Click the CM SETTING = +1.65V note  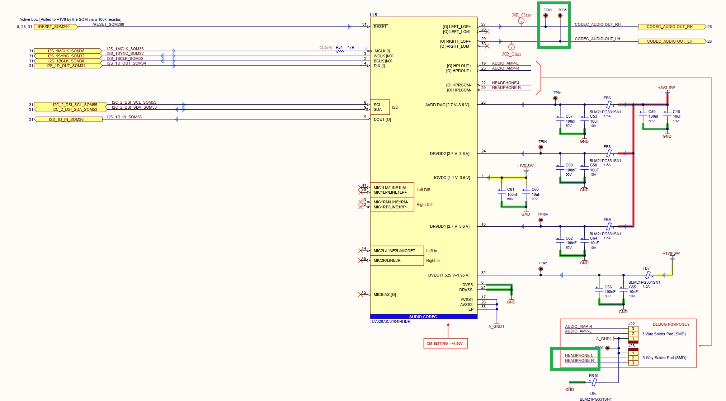click(445, 343)
